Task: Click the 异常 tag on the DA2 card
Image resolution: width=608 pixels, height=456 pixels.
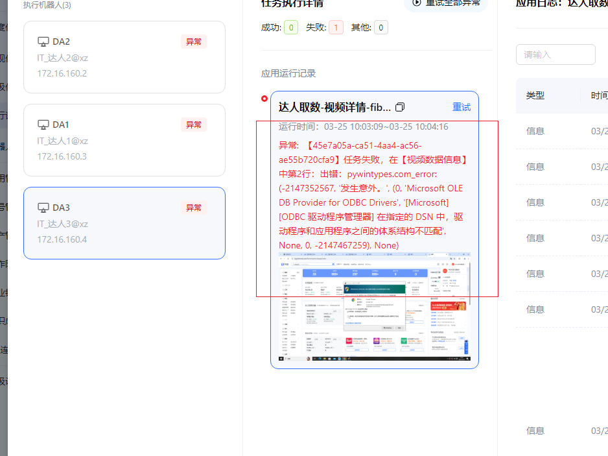Action: pos(194,42)
